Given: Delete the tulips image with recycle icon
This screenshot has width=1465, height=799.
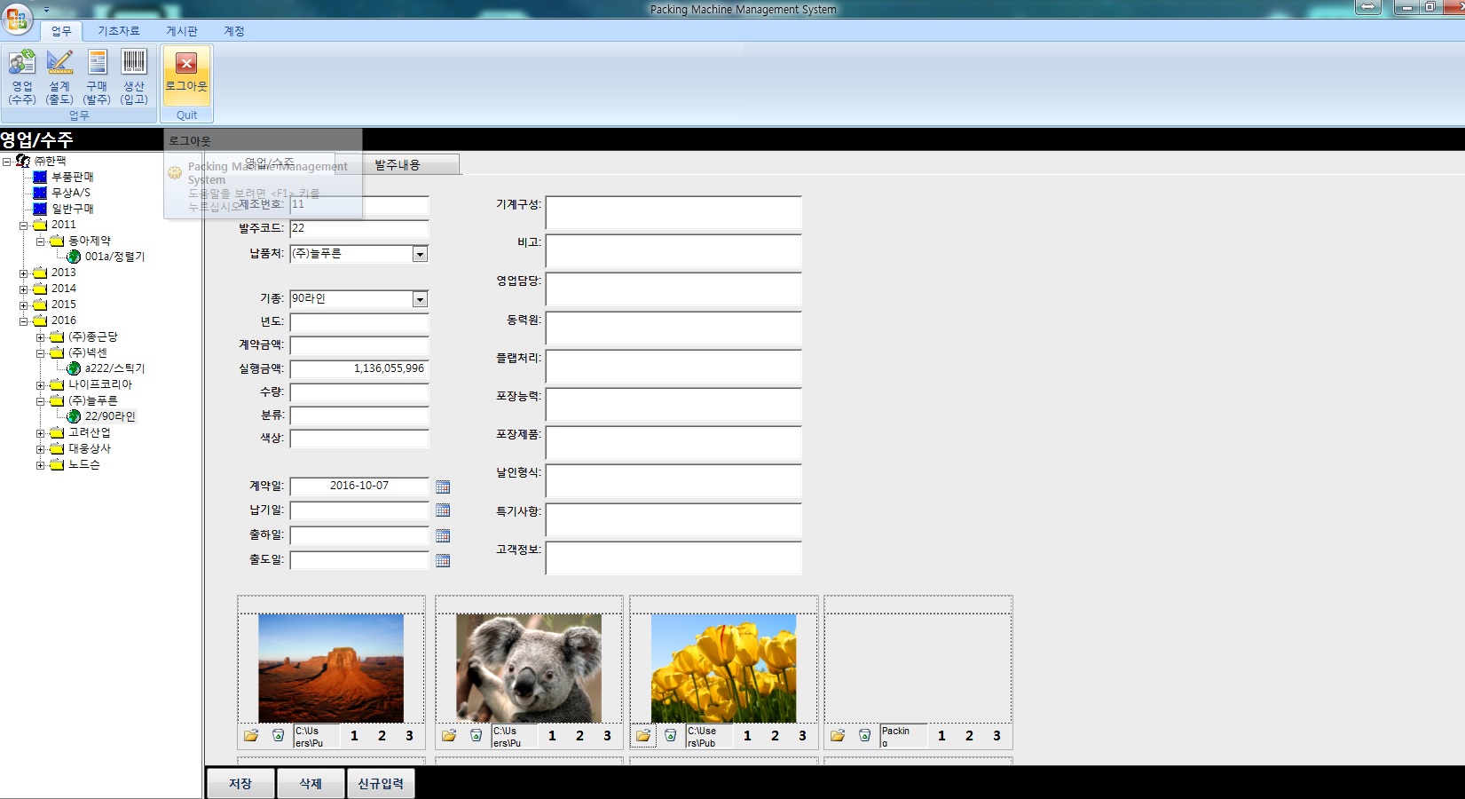Looking at the screenshot, I should [671, 736].
